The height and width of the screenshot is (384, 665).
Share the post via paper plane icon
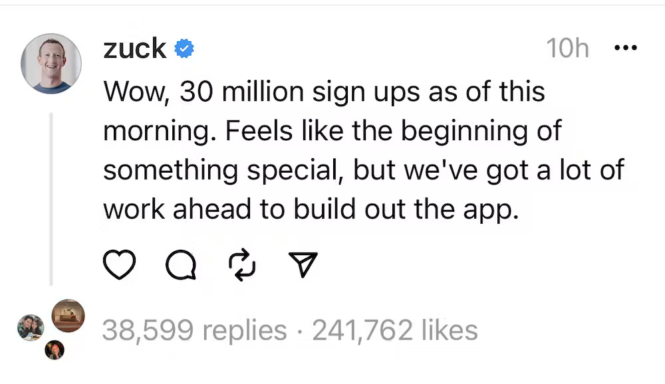pyautogui.click(x=303, y=266)
